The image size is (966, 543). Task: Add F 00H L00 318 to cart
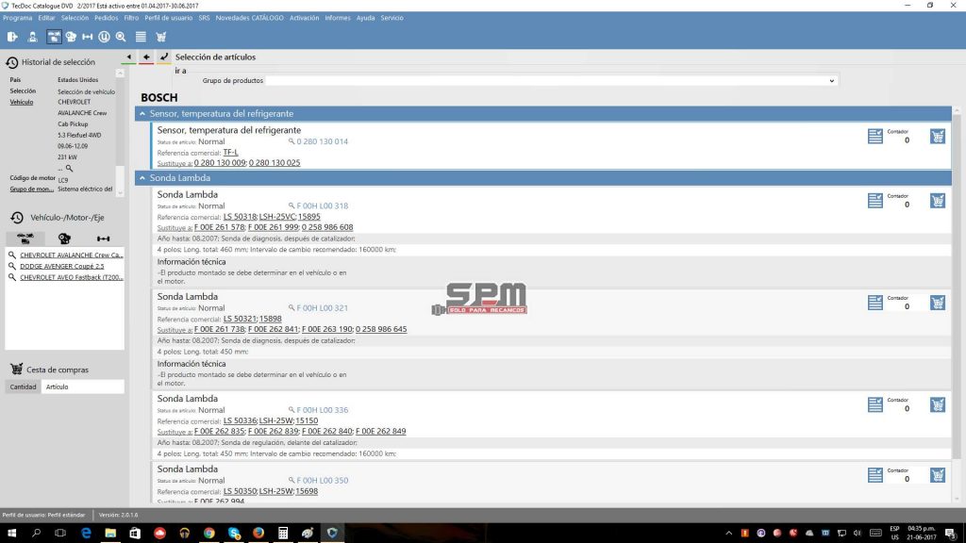[937, 201]
